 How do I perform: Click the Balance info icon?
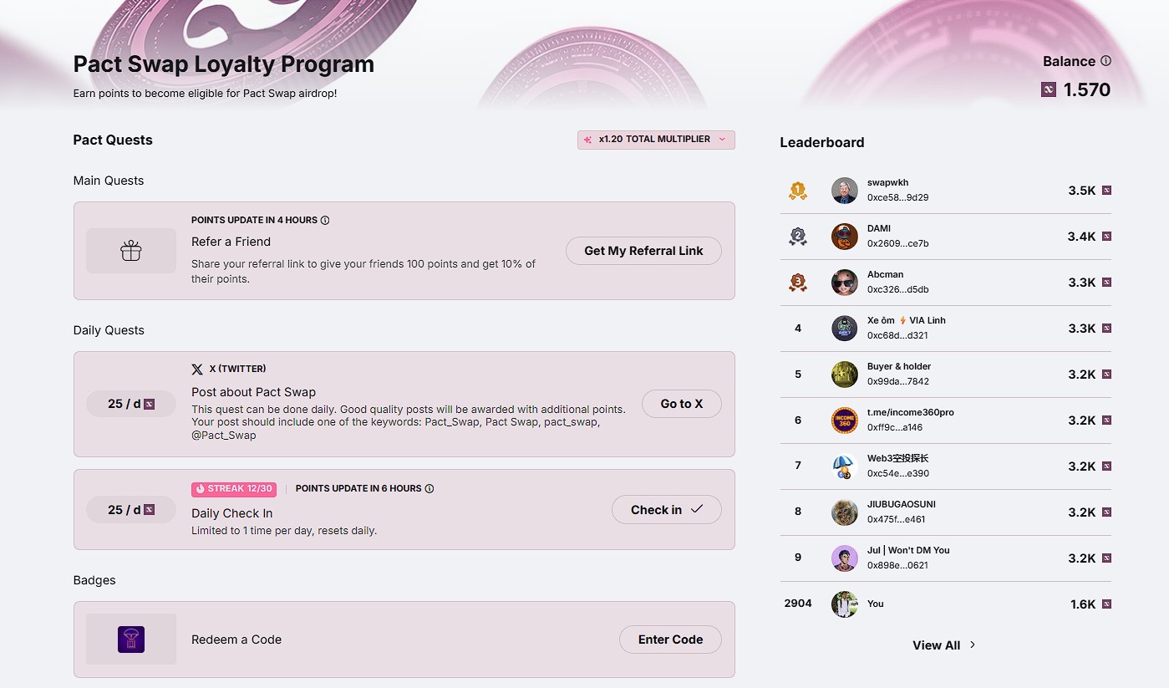pyautogui.click(x=1105, y=61)
